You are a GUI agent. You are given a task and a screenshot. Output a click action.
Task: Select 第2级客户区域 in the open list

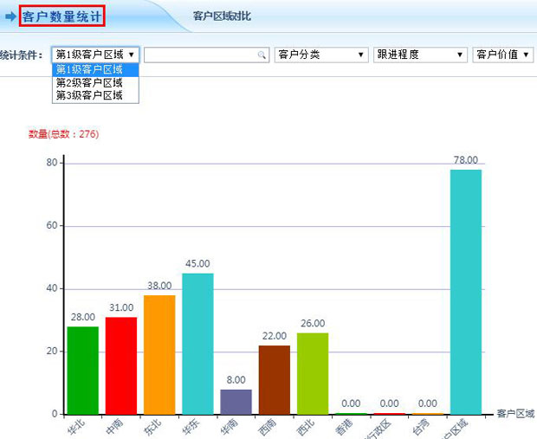pos(95,82)
